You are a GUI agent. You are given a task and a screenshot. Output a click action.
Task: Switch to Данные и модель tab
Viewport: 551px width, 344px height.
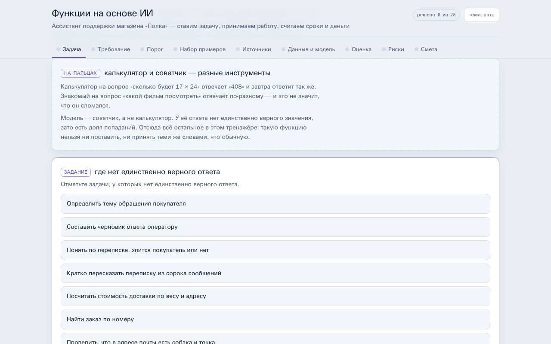[x=308, y=49]
